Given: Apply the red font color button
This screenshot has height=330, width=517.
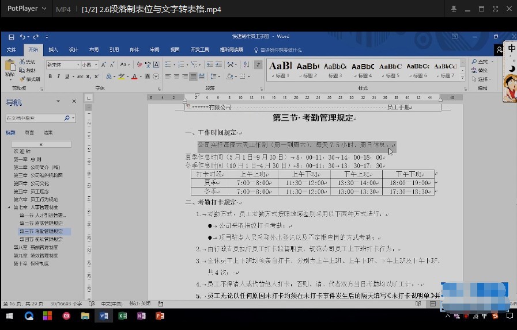Looking at the screenshot, I should [x=134, y=76].
